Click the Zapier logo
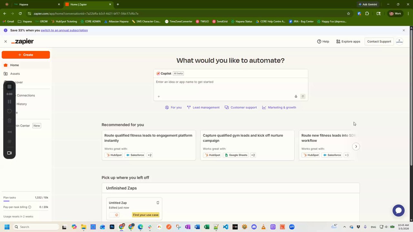 point(22,42)
